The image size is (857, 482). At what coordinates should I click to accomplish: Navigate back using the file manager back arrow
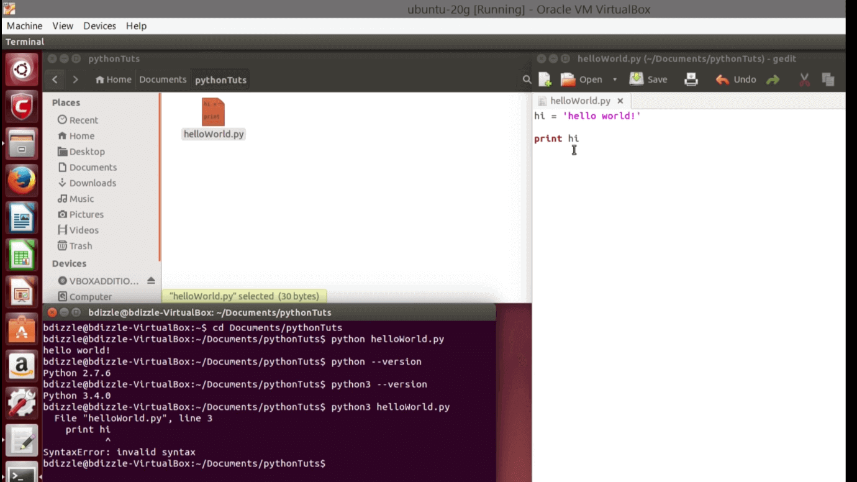click(54, 80)
